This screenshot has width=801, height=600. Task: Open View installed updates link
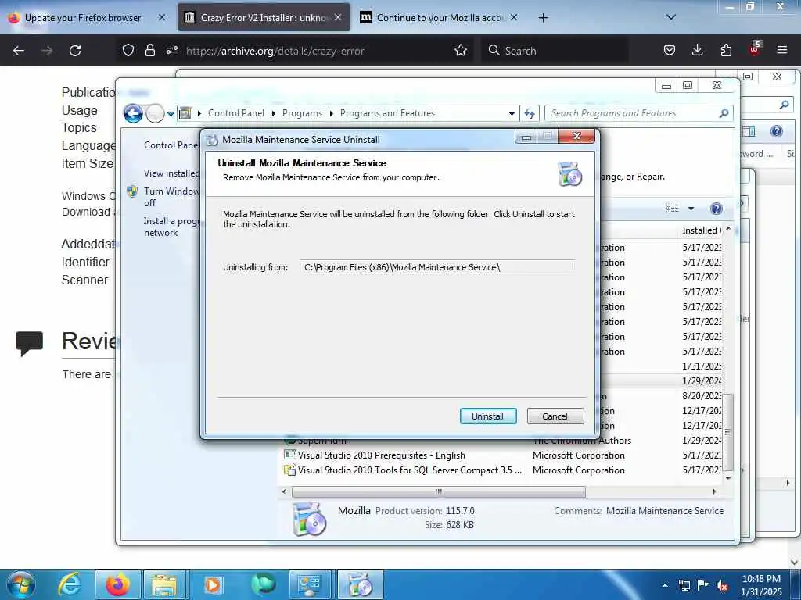click(x=171, y=173)
